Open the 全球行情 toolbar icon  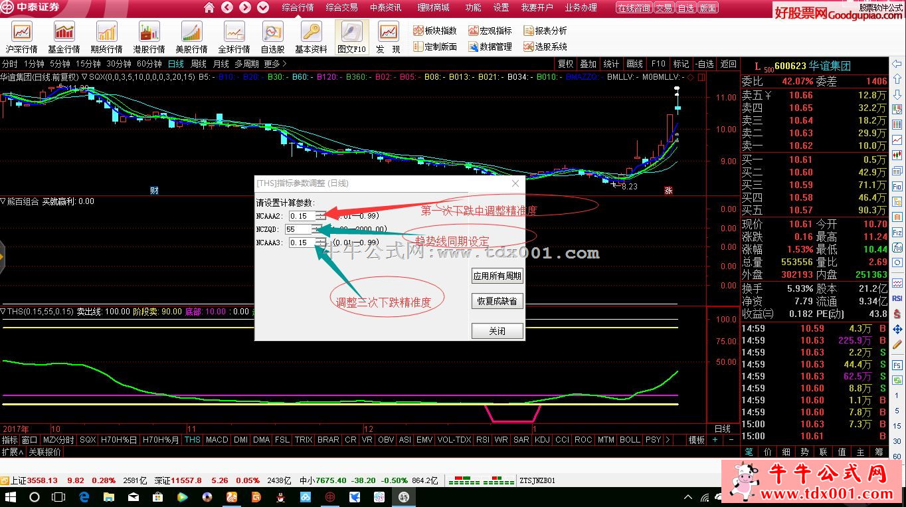(234, 38)
